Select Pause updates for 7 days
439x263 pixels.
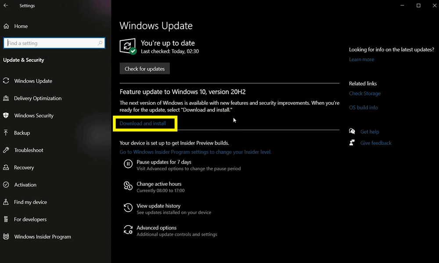[164, 162]
